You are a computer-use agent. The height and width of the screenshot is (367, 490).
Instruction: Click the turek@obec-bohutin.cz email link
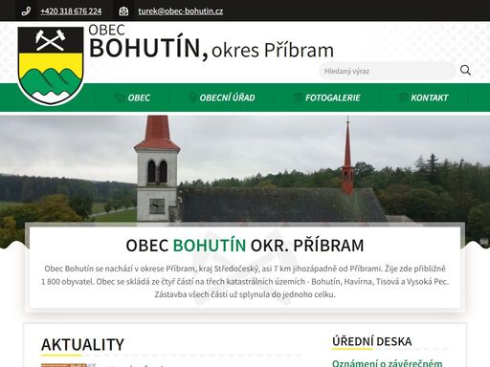181,11
